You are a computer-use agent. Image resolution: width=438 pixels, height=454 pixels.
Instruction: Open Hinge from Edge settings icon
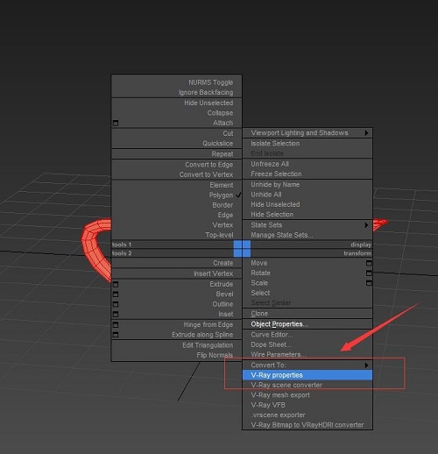pyautogui.click(x=116, y=325)
